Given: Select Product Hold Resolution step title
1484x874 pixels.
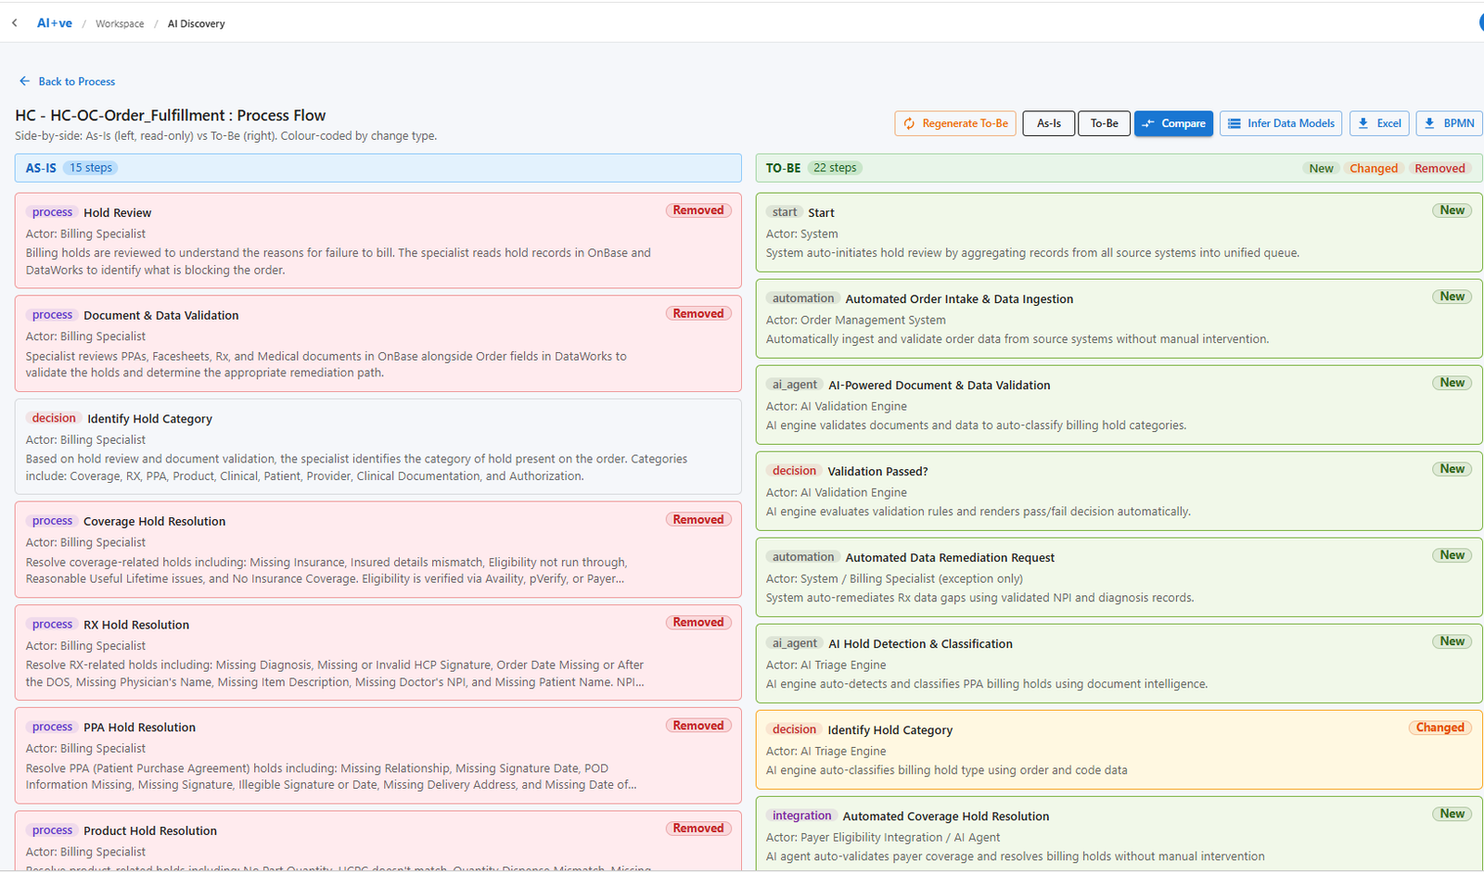Looking at the screenshot, I should tap(150, 831).
